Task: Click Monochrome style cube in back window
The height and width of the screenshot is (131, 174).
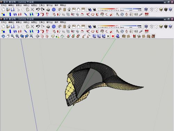Action: (171, 9)
